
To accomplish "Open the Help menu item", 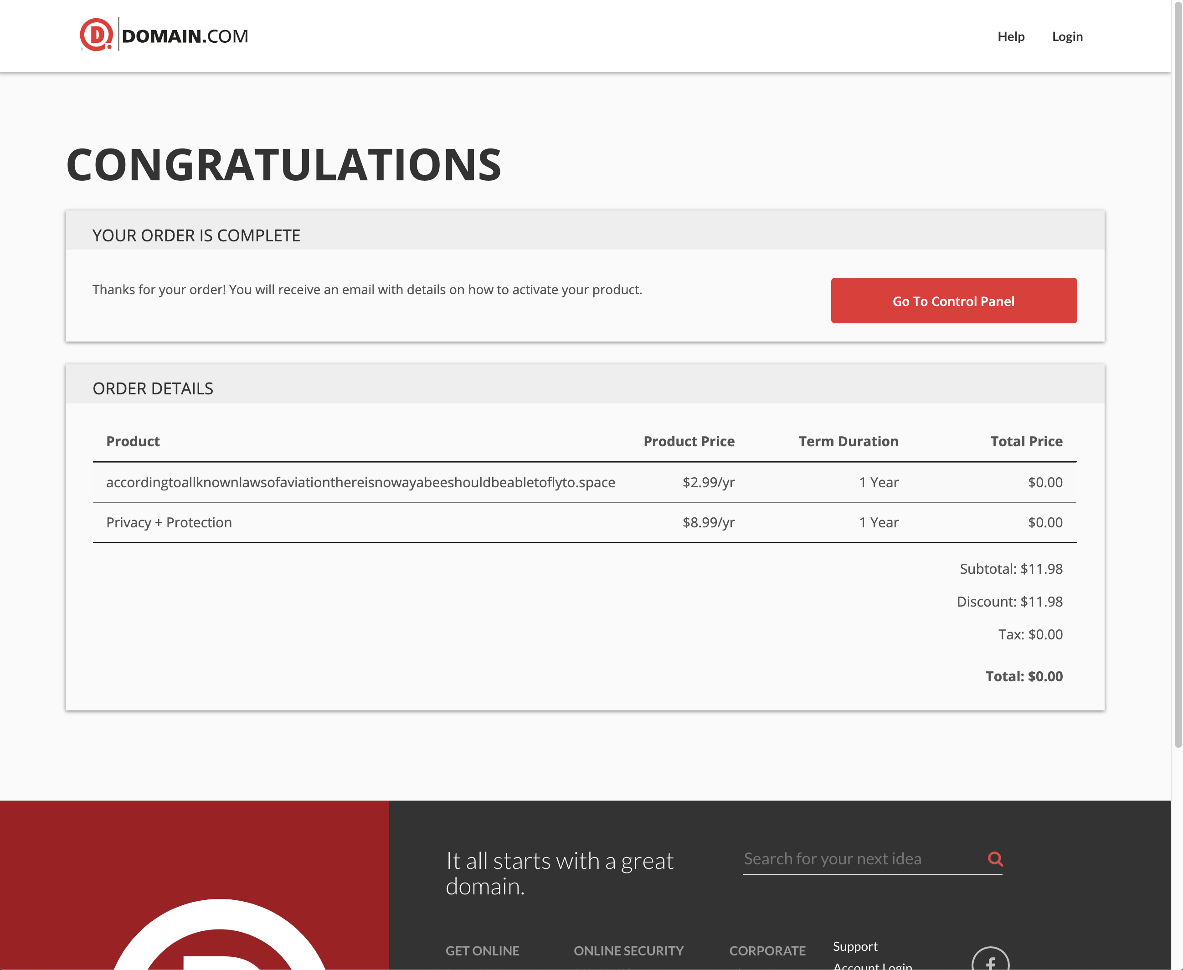I will pyautogui.click(x=1010, y=37).
